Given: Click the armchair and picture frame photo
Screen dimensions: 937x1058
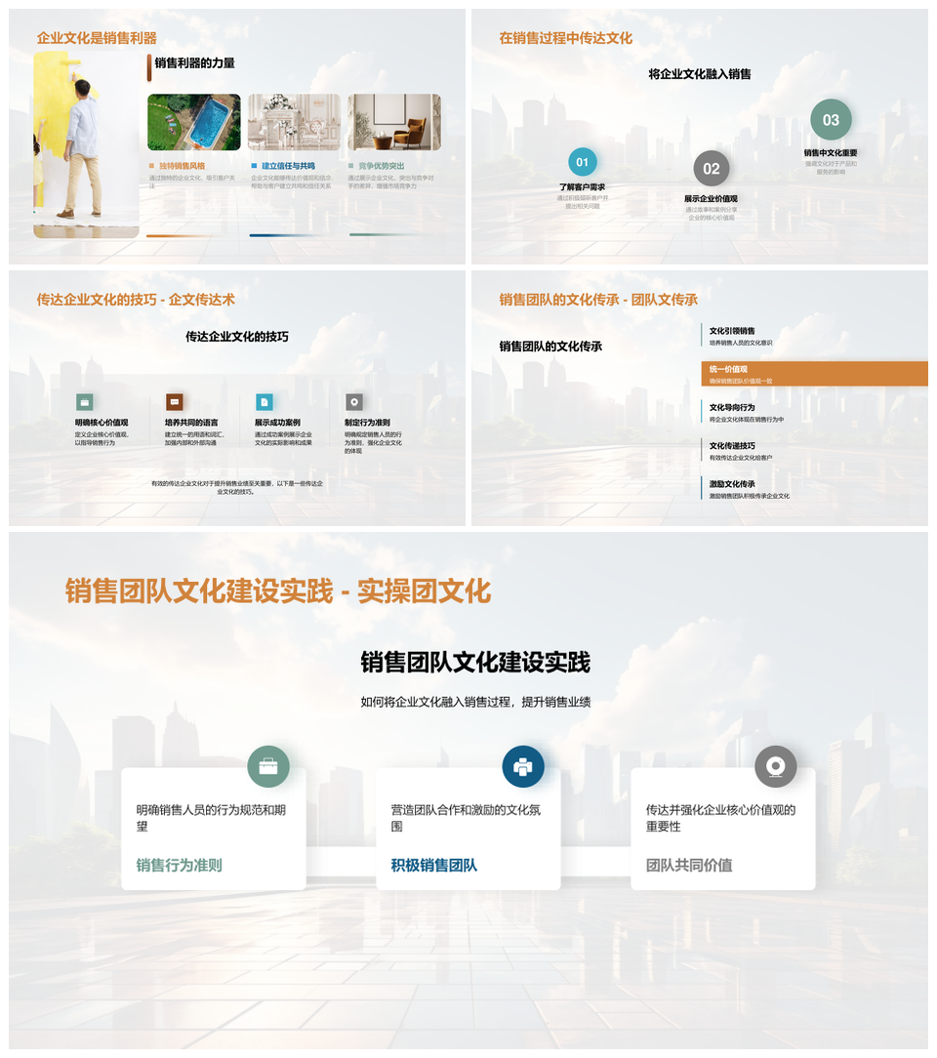Looking at the screenshot, I should coord(394,122).
